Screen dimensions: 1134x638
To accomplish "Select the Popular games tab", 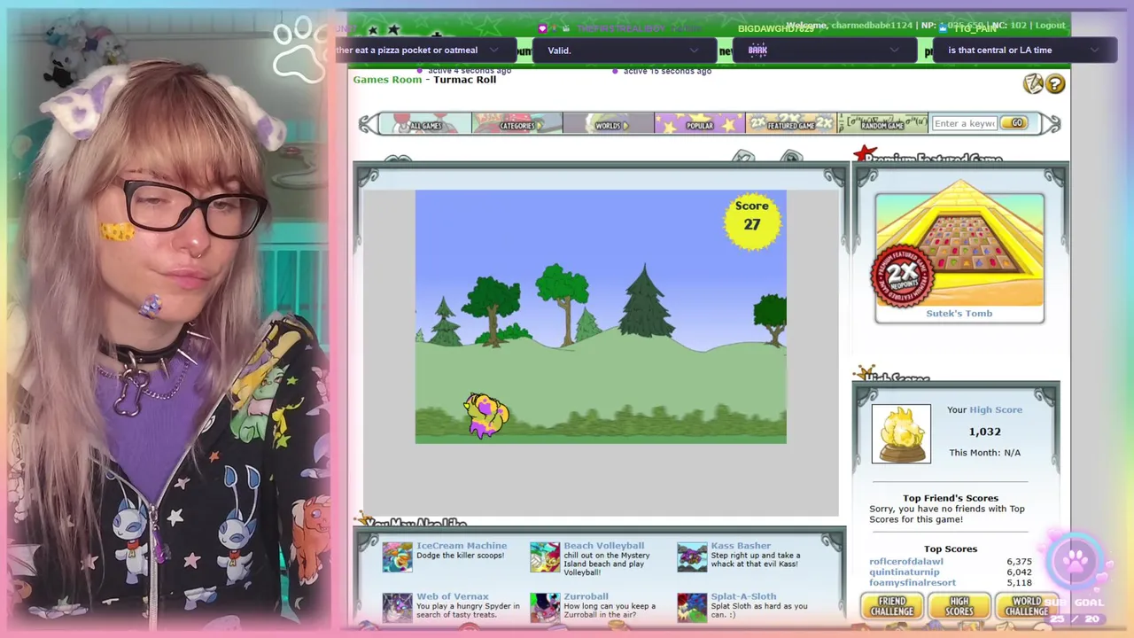I will [699, 124].
